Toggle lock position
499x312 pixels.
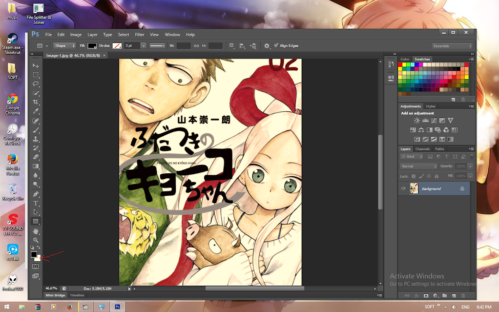[x=429, y=176]
